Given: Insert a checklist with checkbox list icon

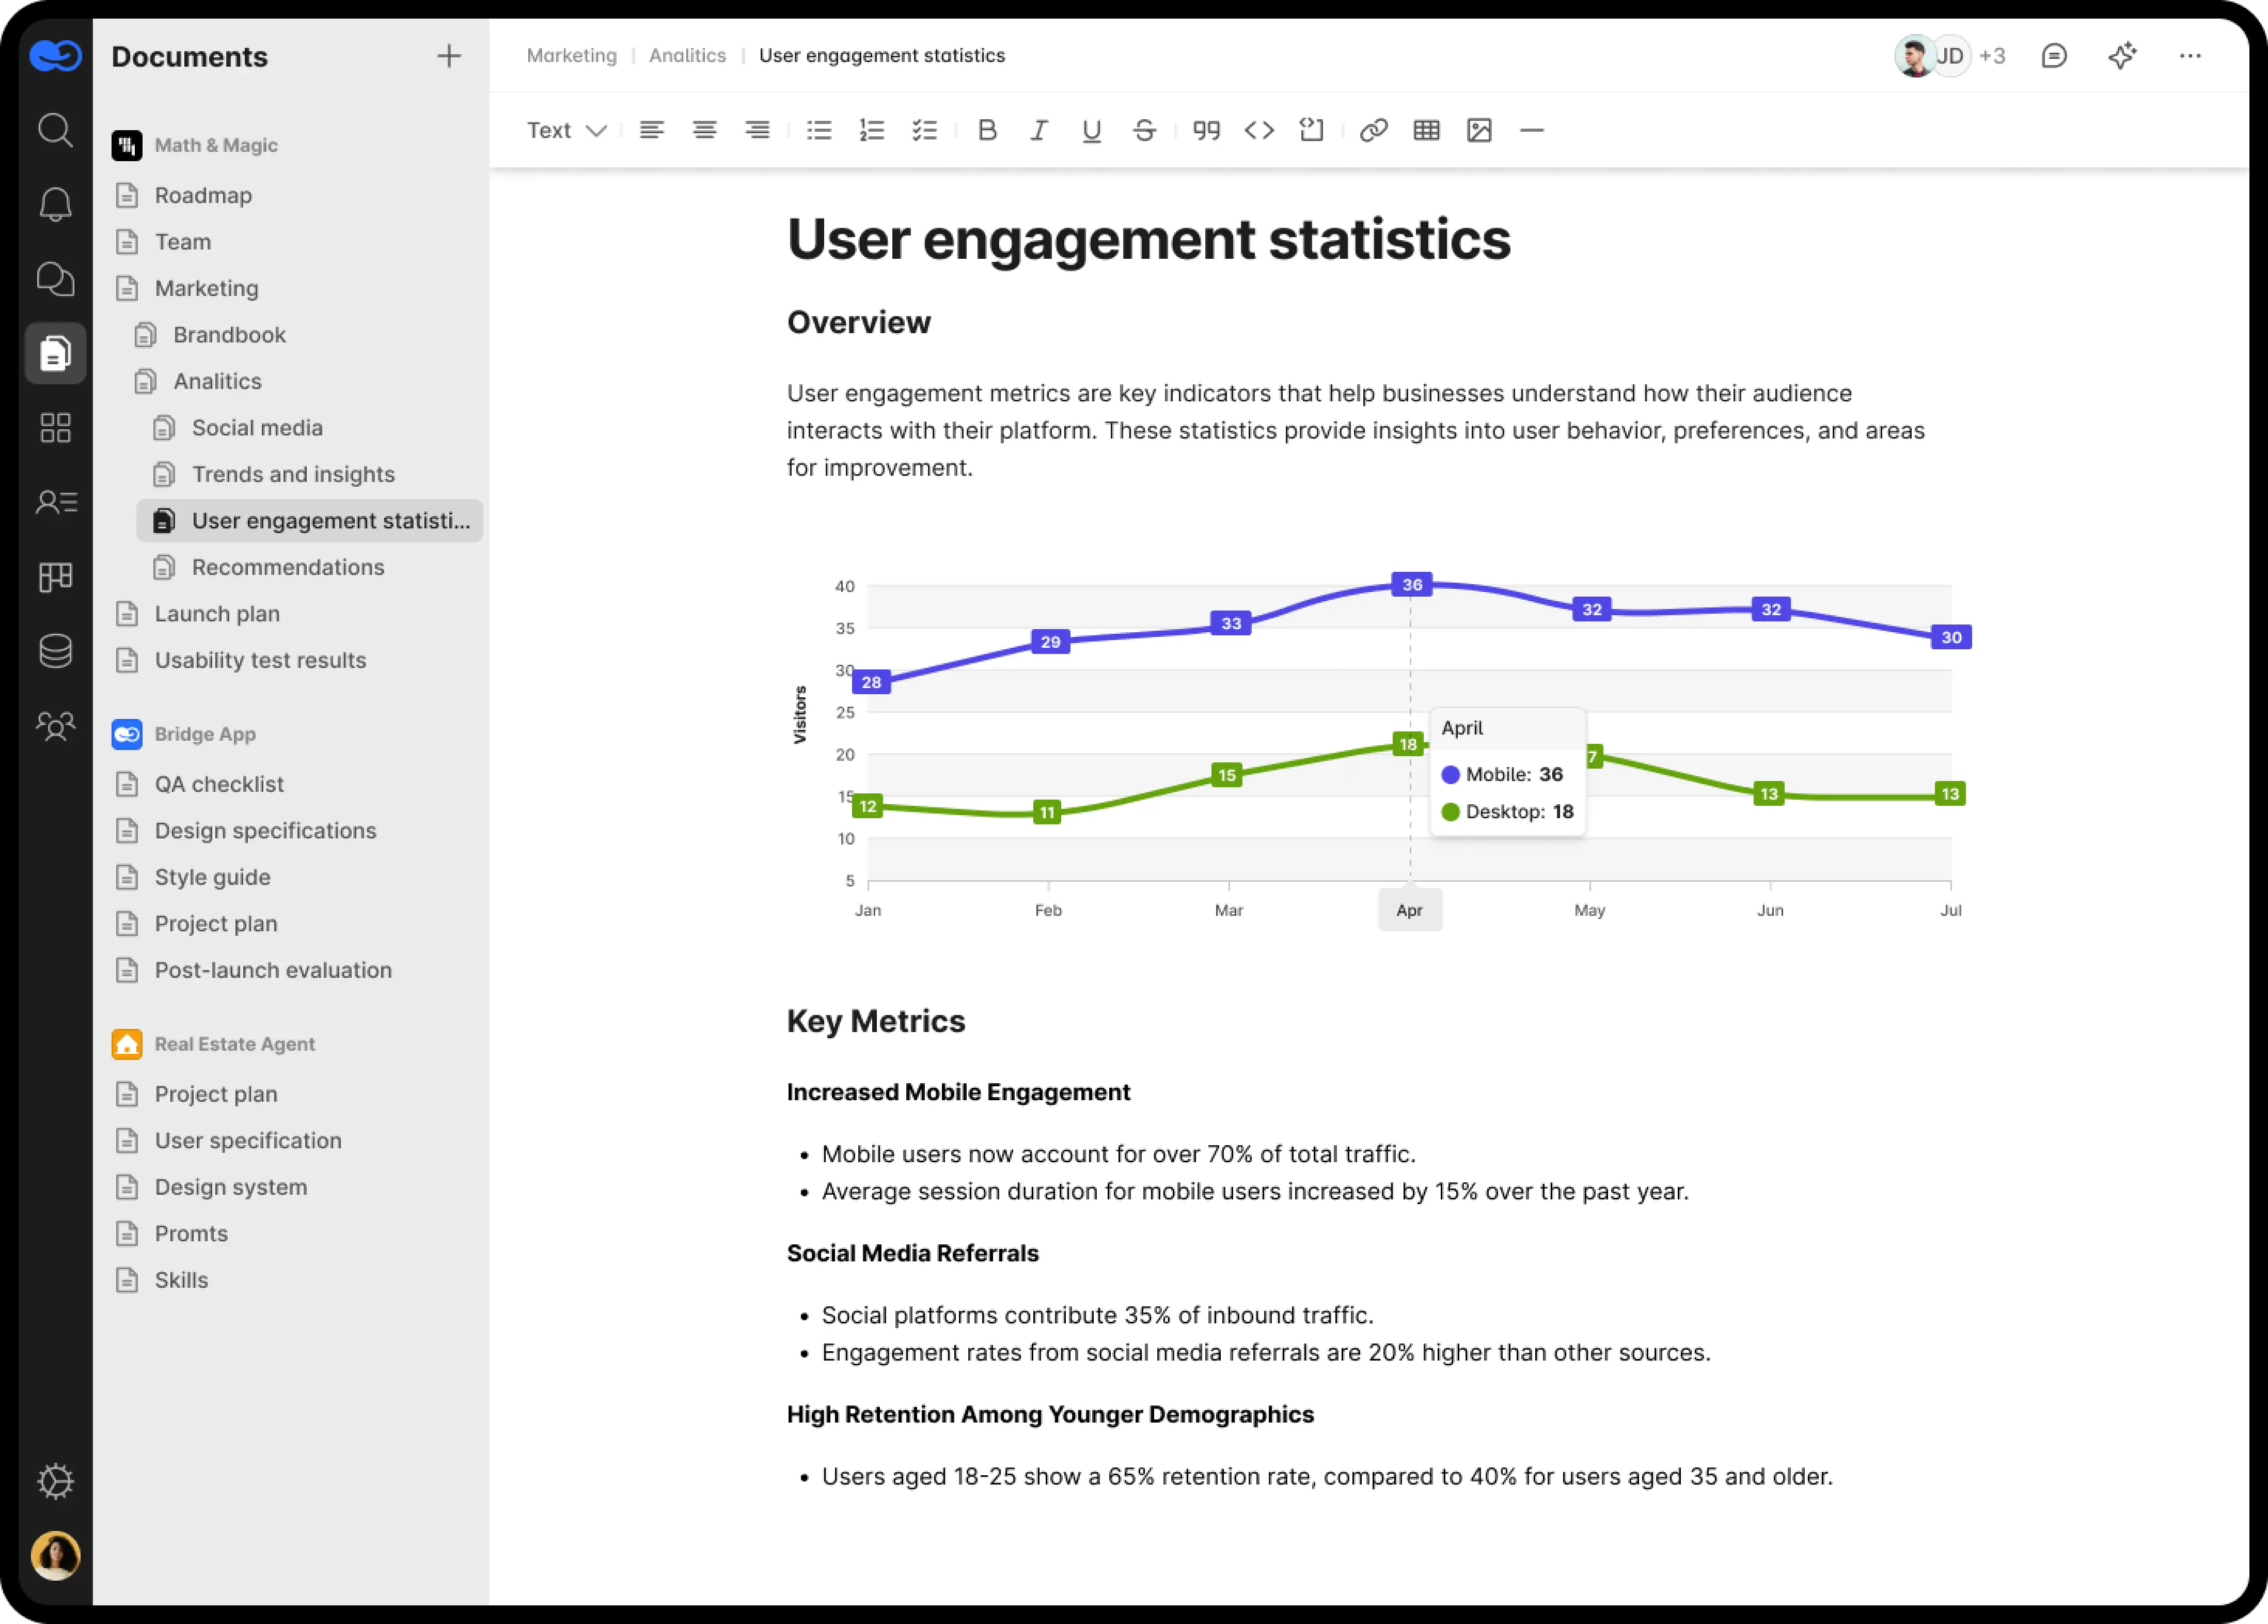Looking at the screenshot, I should [x=924, y=130].
